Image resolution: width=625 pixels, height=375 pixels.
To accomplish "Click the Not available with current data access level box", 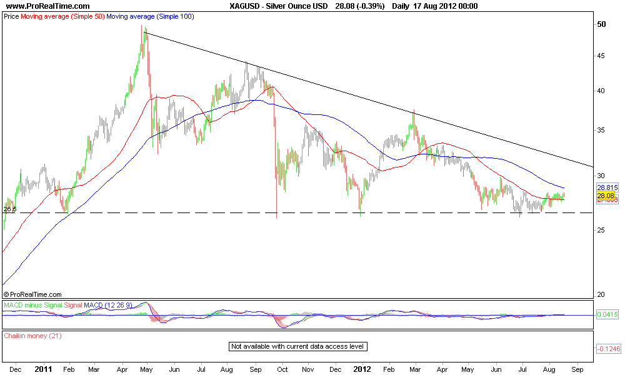I will click(x=297, y=346).
